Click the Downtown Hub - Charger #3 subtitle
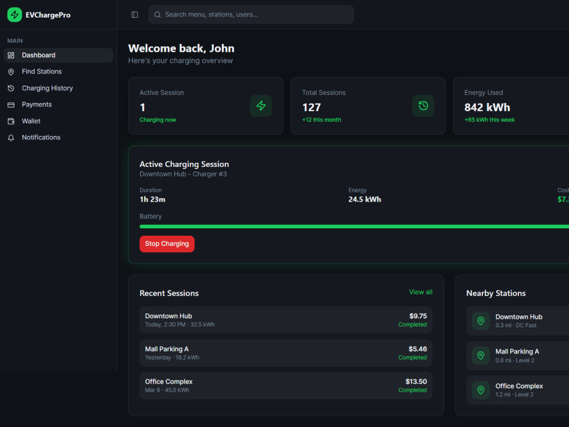569x427 pixels. [x=183, y=174]
